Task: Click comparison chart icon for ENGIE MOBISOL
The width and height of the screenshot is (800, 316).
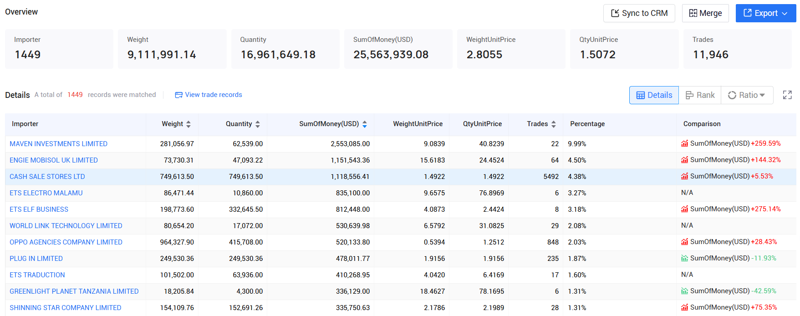Action: coord(685,160)
